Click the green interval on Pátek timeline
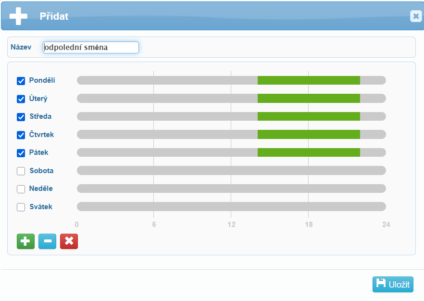The height and width of the screenshot is (301, 424). coord(309,152)
